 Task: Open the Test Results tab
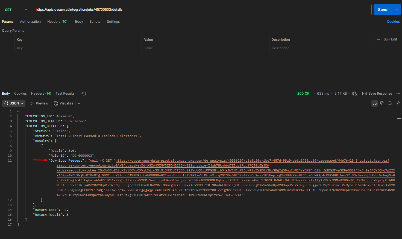(65, 94)
